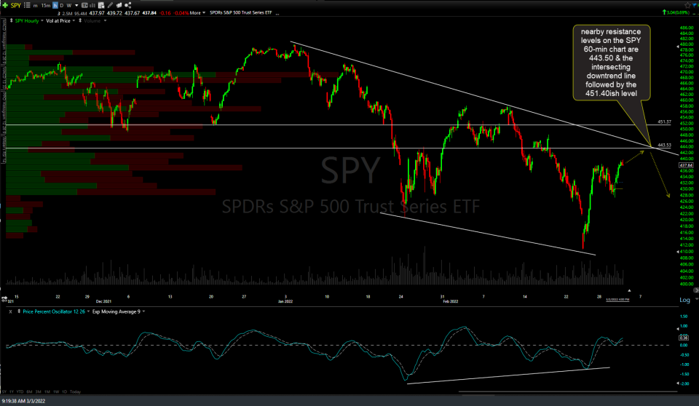Image resolution: width=699 pixels, height=406 pixels.
Task: Select the 1M range button
Action: pos(47,391)
